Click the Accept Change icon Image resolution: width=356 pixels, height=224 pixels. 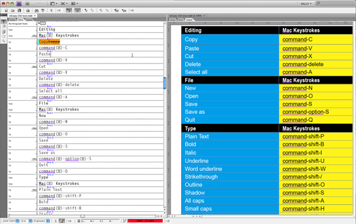pos(101,10)
